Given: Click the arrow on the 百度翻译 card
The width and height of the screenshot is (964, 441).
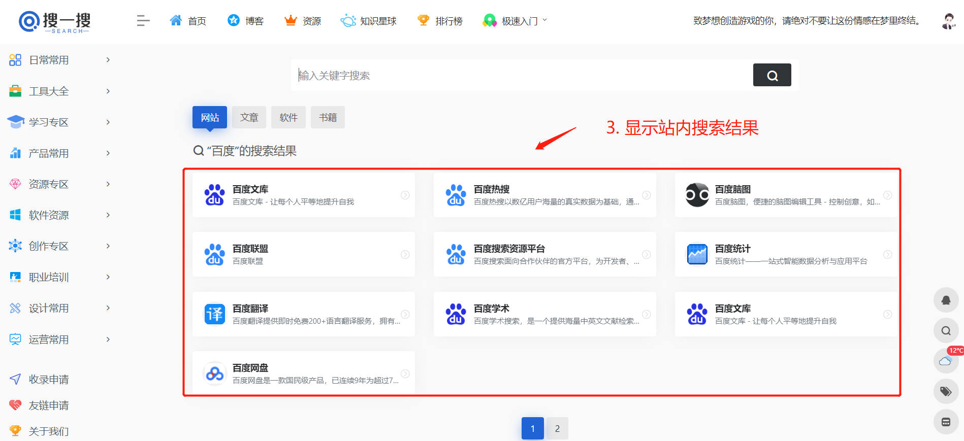Looking at the screenshot, I should coord(405,314).
